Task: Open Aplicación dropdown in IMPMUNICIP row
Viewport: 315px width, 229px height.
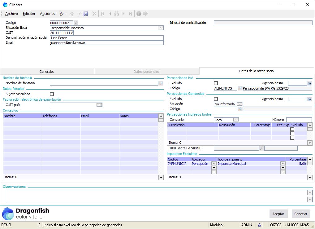Action: click(x=214, y=164)
